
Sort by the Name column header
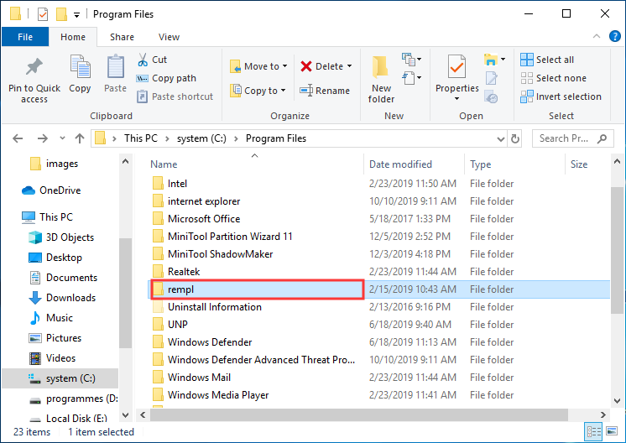164,164
